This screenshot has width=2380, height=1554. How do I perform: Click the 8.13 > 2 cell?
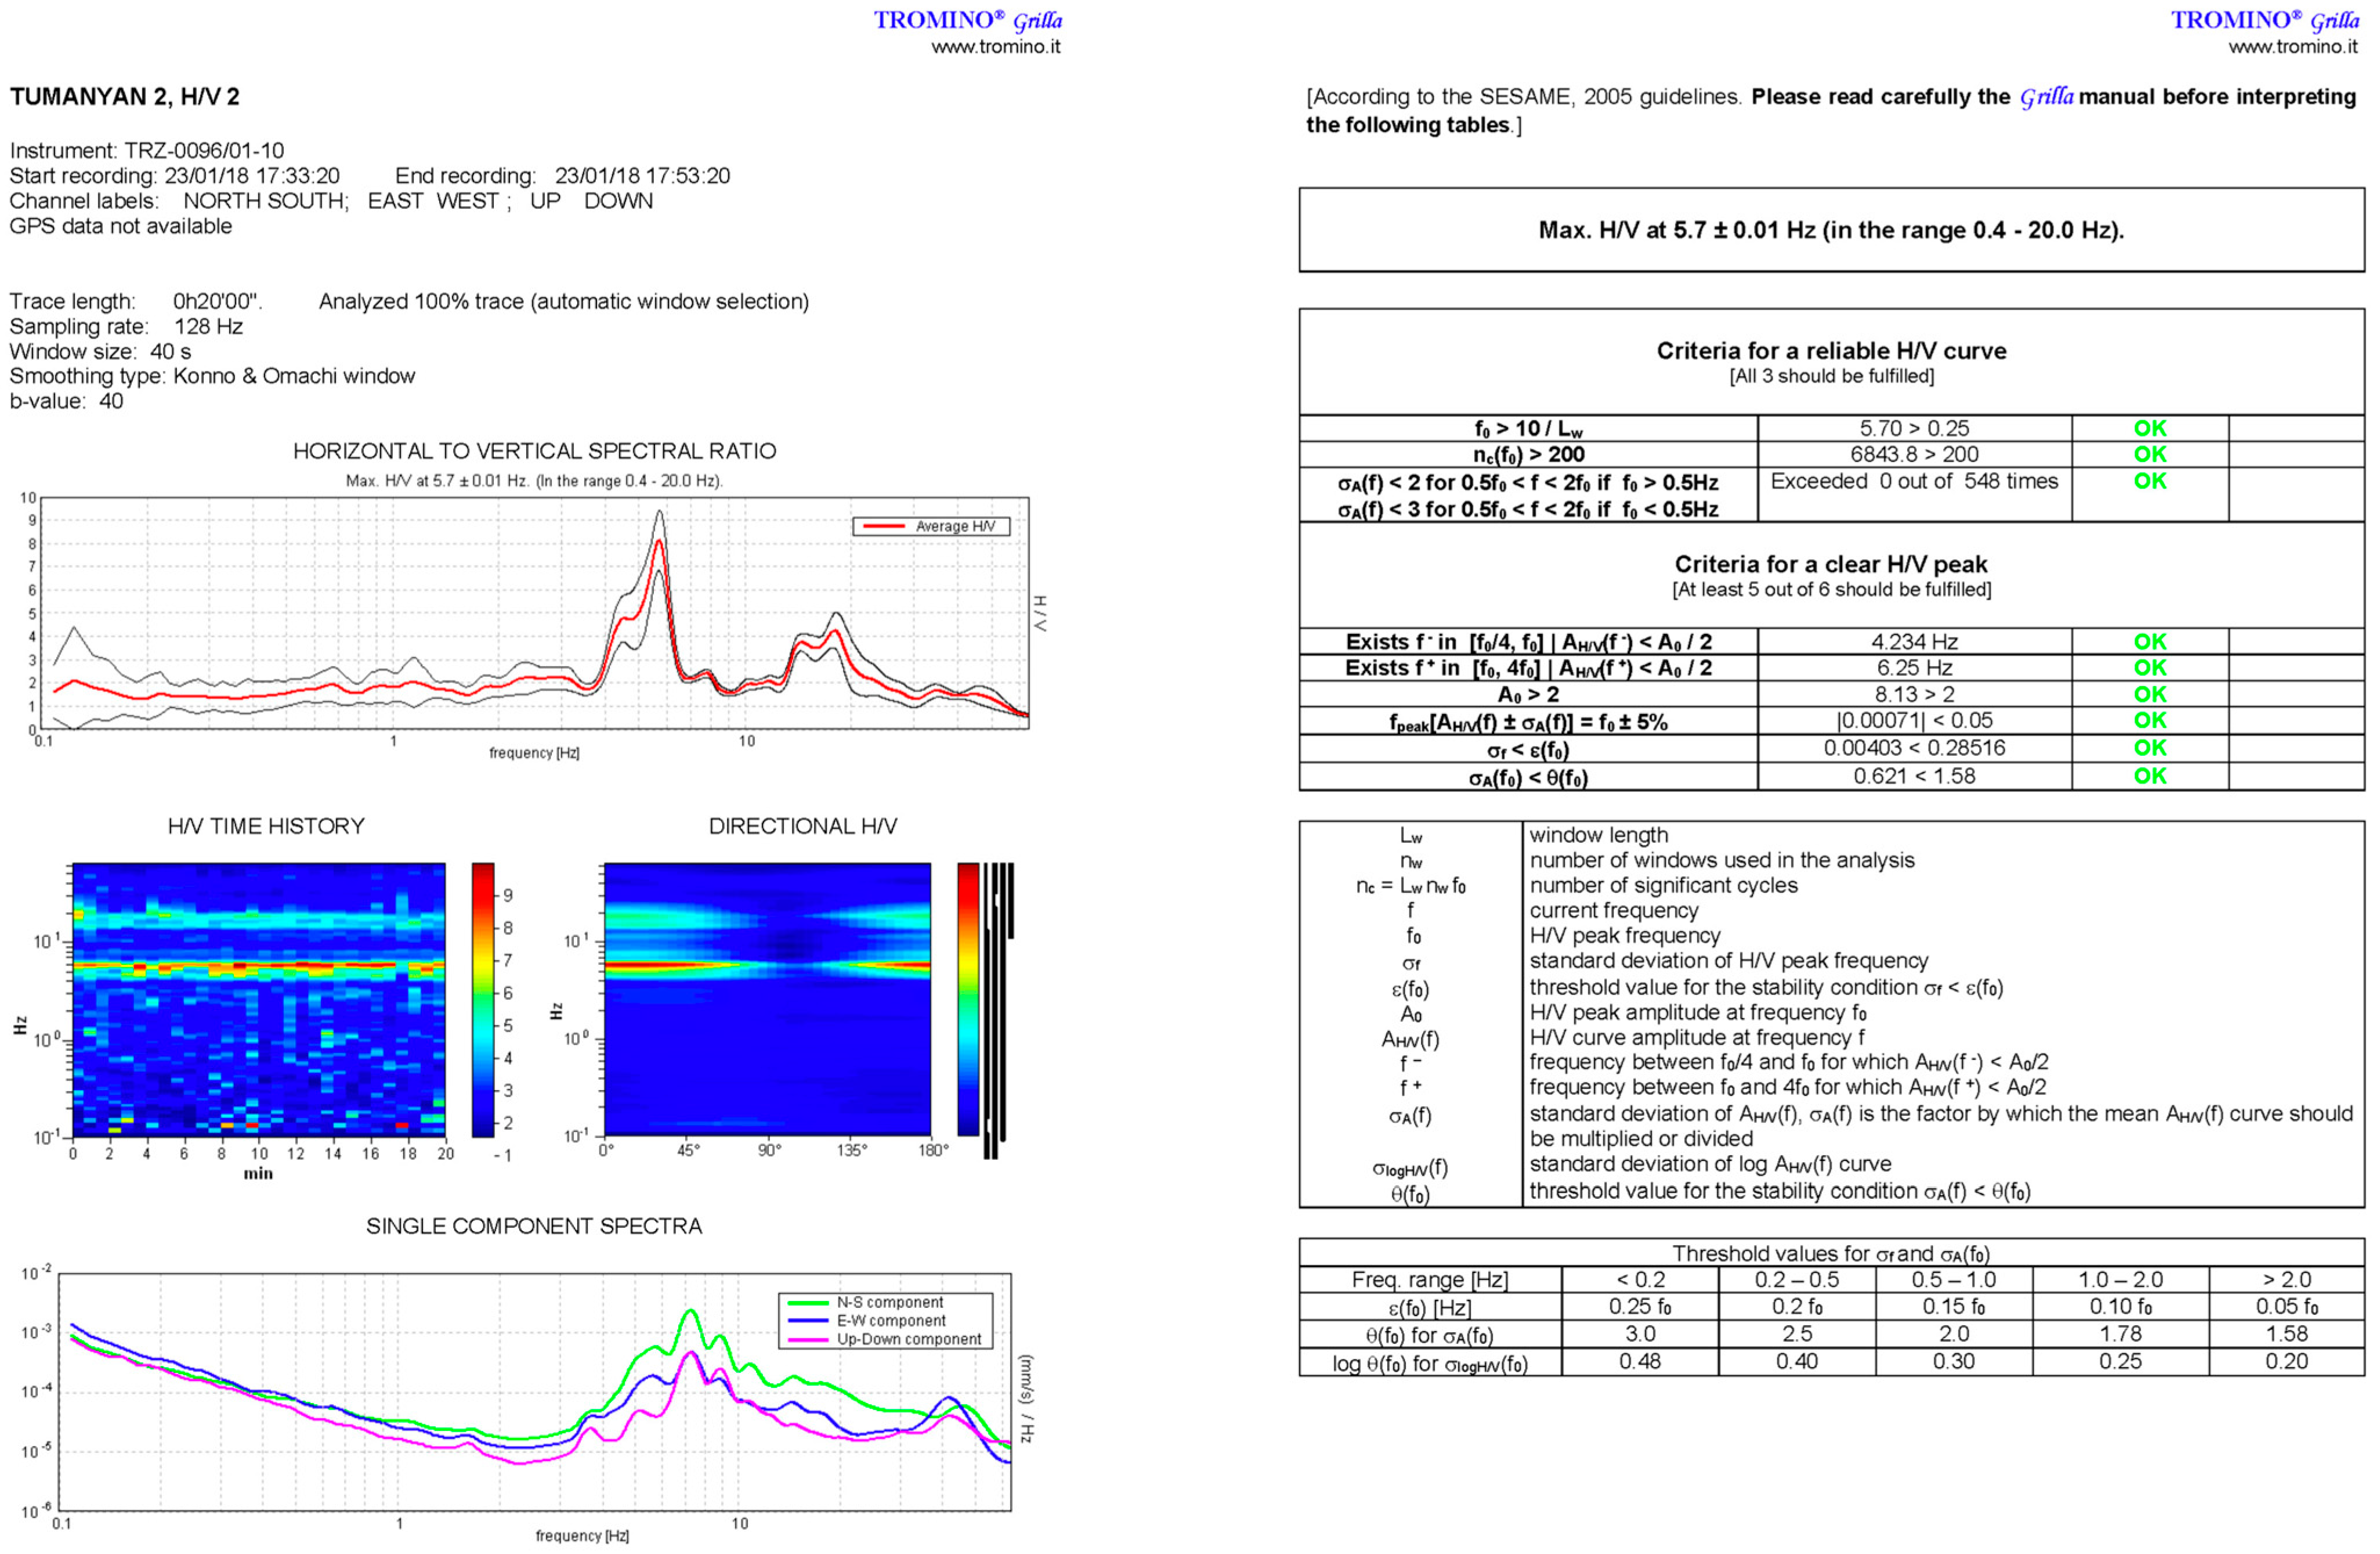(x=1914, y=694)
